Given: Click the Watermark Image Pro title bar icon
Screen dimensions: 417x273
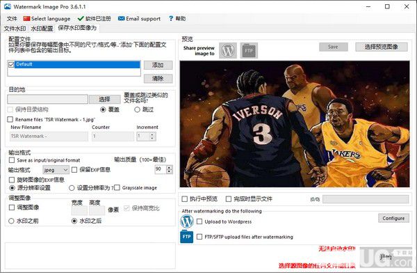Looking at the screenshot, I should 8,7.
